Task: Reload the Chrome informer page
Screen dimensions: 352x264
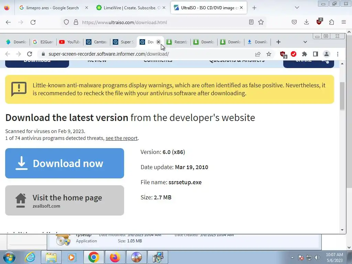Action: [x=30, y=54]
